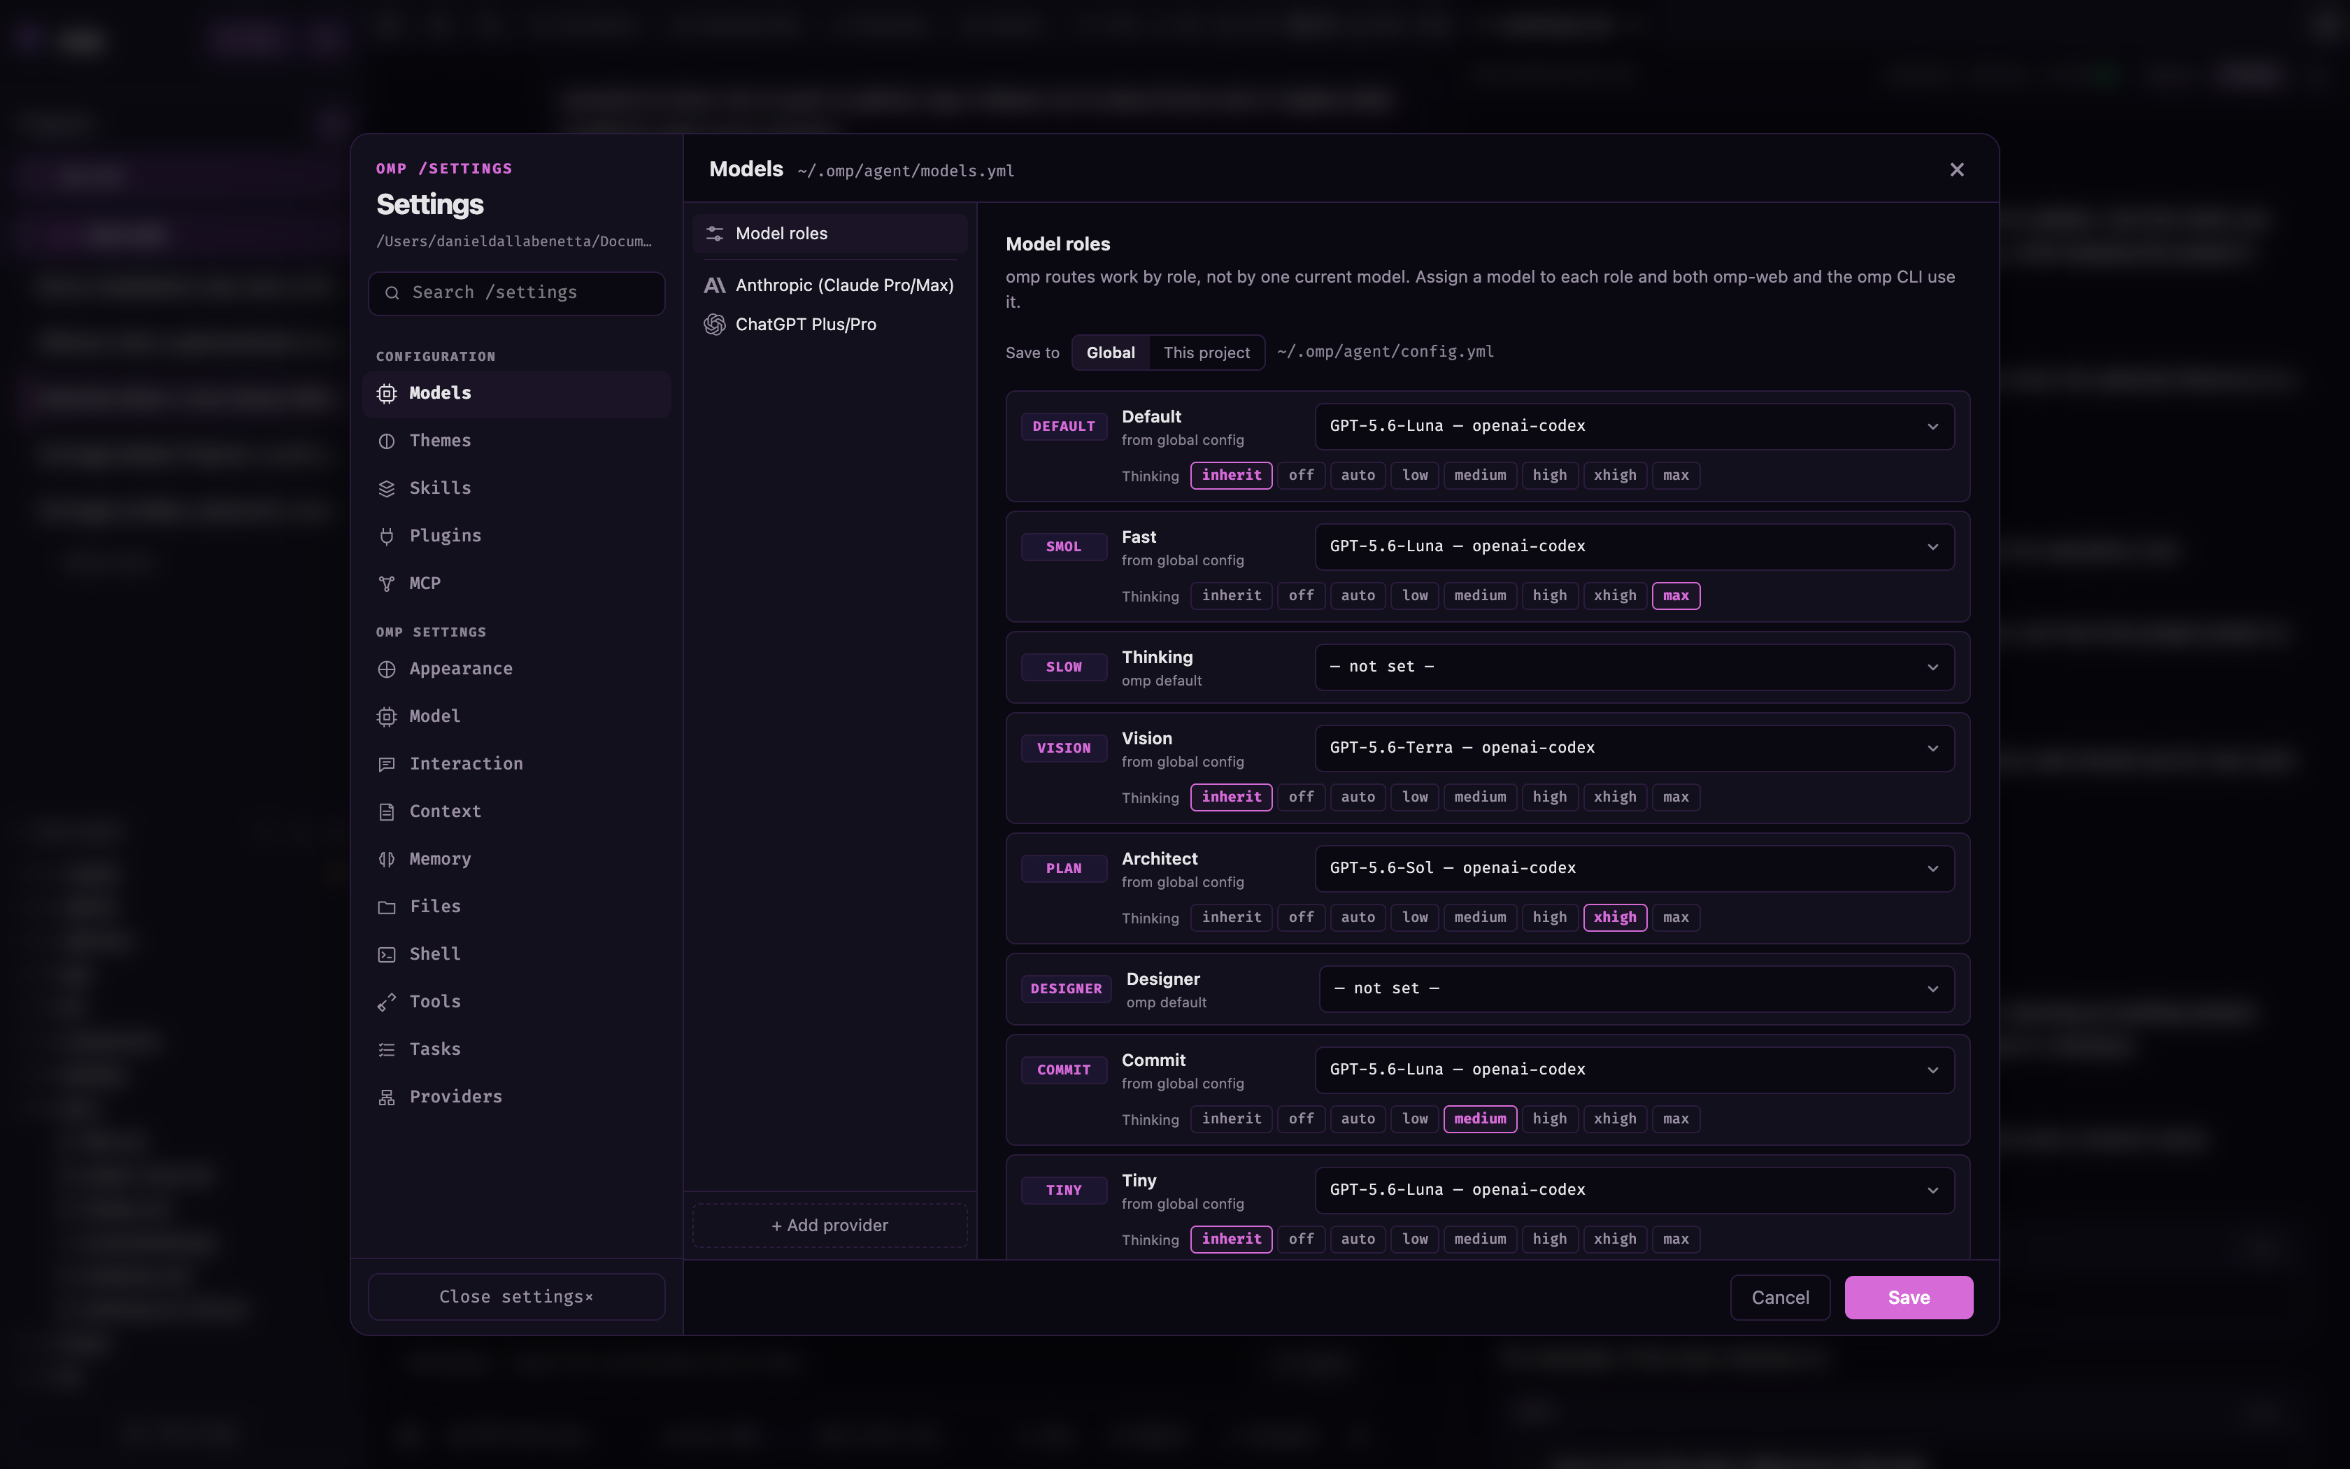Click the MCP icon in sidebar
2350x1469 pixels.
387,584
